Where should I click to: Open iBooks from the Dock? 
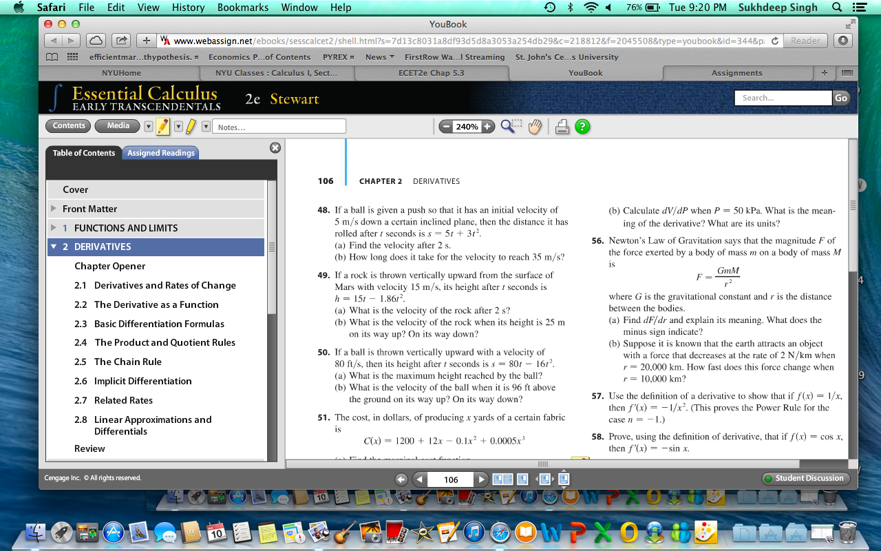click(x=526, y=532)
